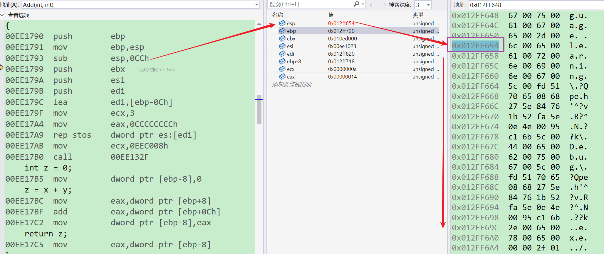Click memory address 0x012FF648
Image resolution: width=604 pixels, height=254 pixels.
coord(475,15)
